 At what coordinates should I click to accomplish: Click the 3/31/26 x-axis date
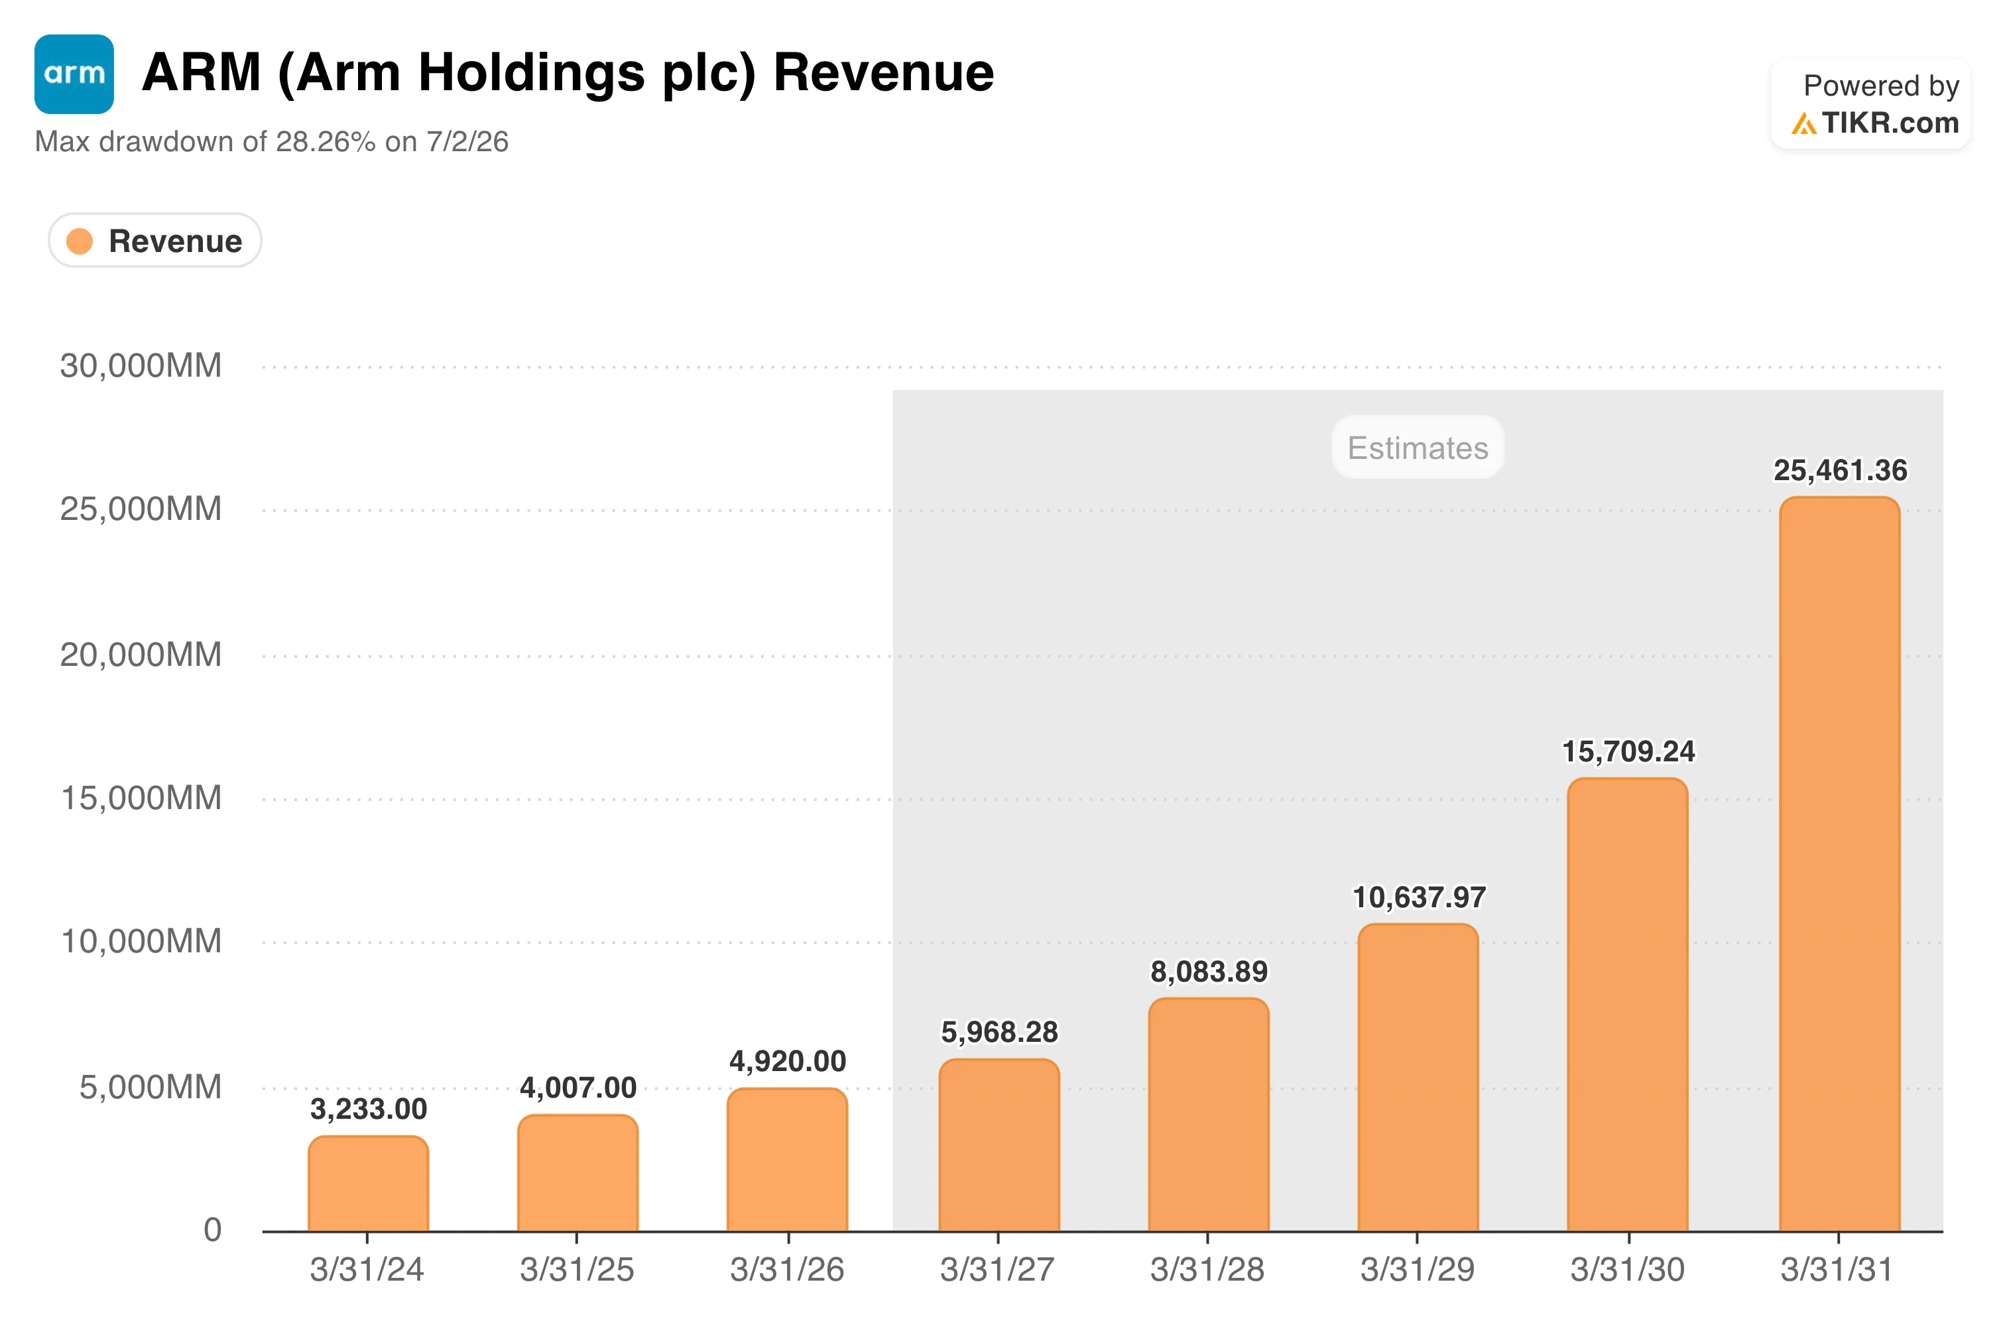(787, 1269)
